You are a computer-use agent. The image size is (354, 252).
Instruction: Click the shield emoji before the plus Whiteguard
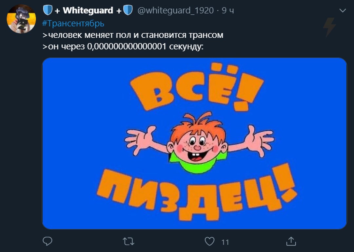(x=48, y=10)
